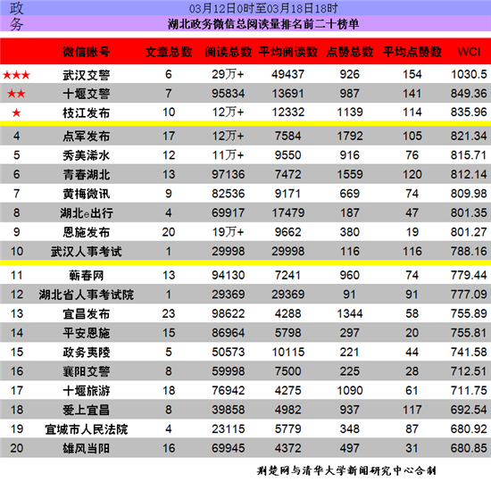The width and height of the screenshot is (491, 482).
Task: Click WCI value 849.36
Action: [x=469, y=94]
